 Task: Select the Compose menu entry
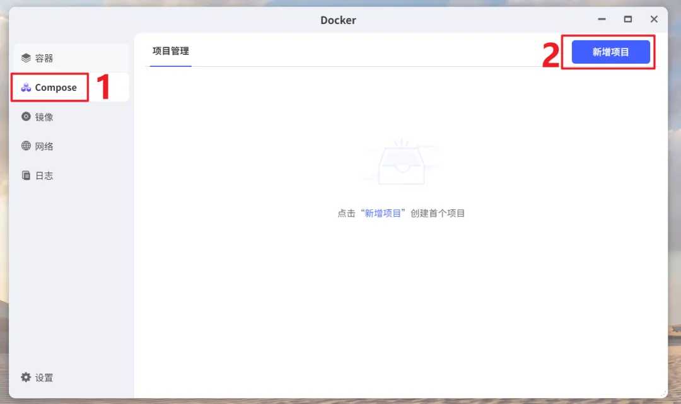pyautogui.click(x=71, y=87)
